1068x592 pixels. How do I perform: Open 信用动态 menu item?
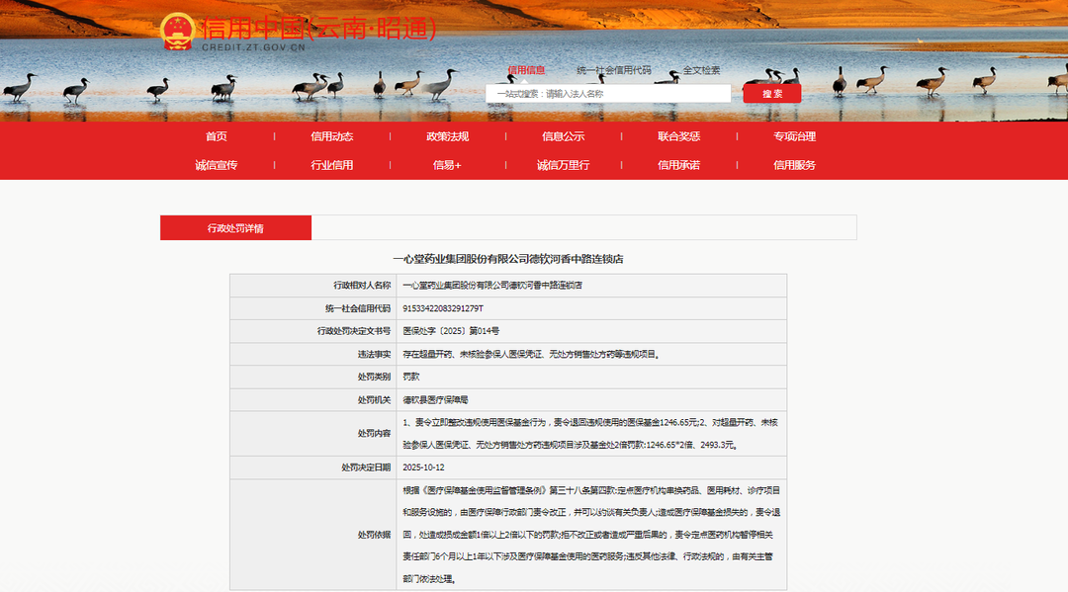[x=331, y=136]
